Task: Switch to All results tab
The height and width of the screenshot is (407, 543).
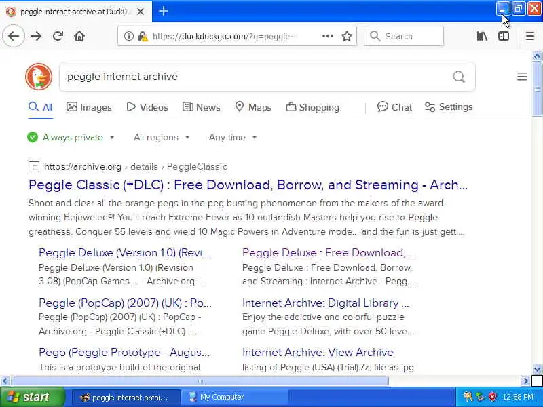Action: coord(41,107)
